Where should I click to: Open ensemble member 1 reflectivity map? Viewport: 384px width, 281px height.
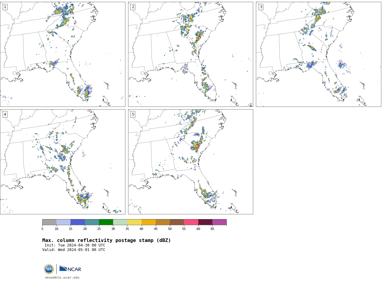click(x=62, y=54)
